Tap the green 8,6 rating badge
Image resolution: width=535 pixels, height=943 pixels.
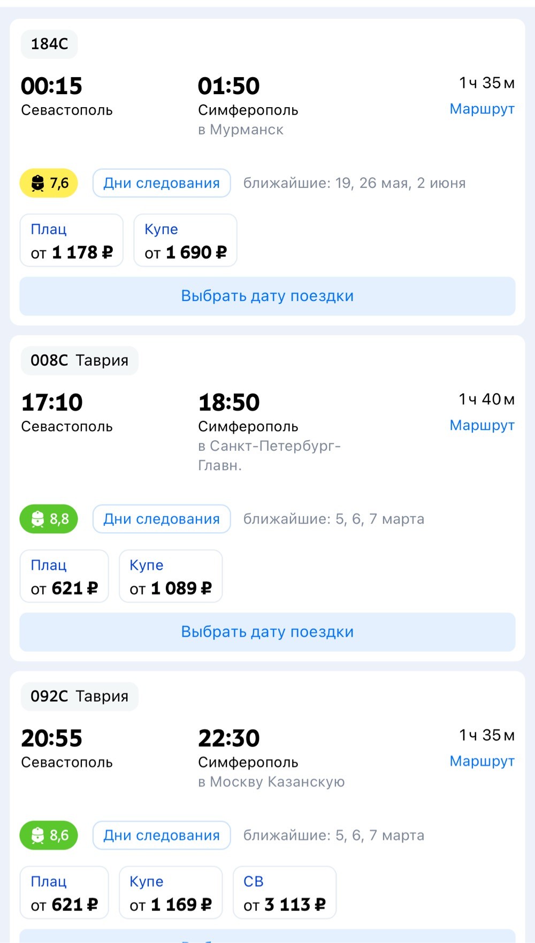49,835
